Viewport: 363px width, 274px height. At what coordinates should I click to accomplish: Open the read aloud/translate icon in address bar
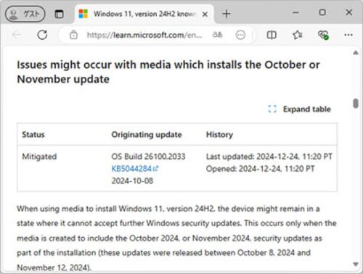click(x=217, y=35)
